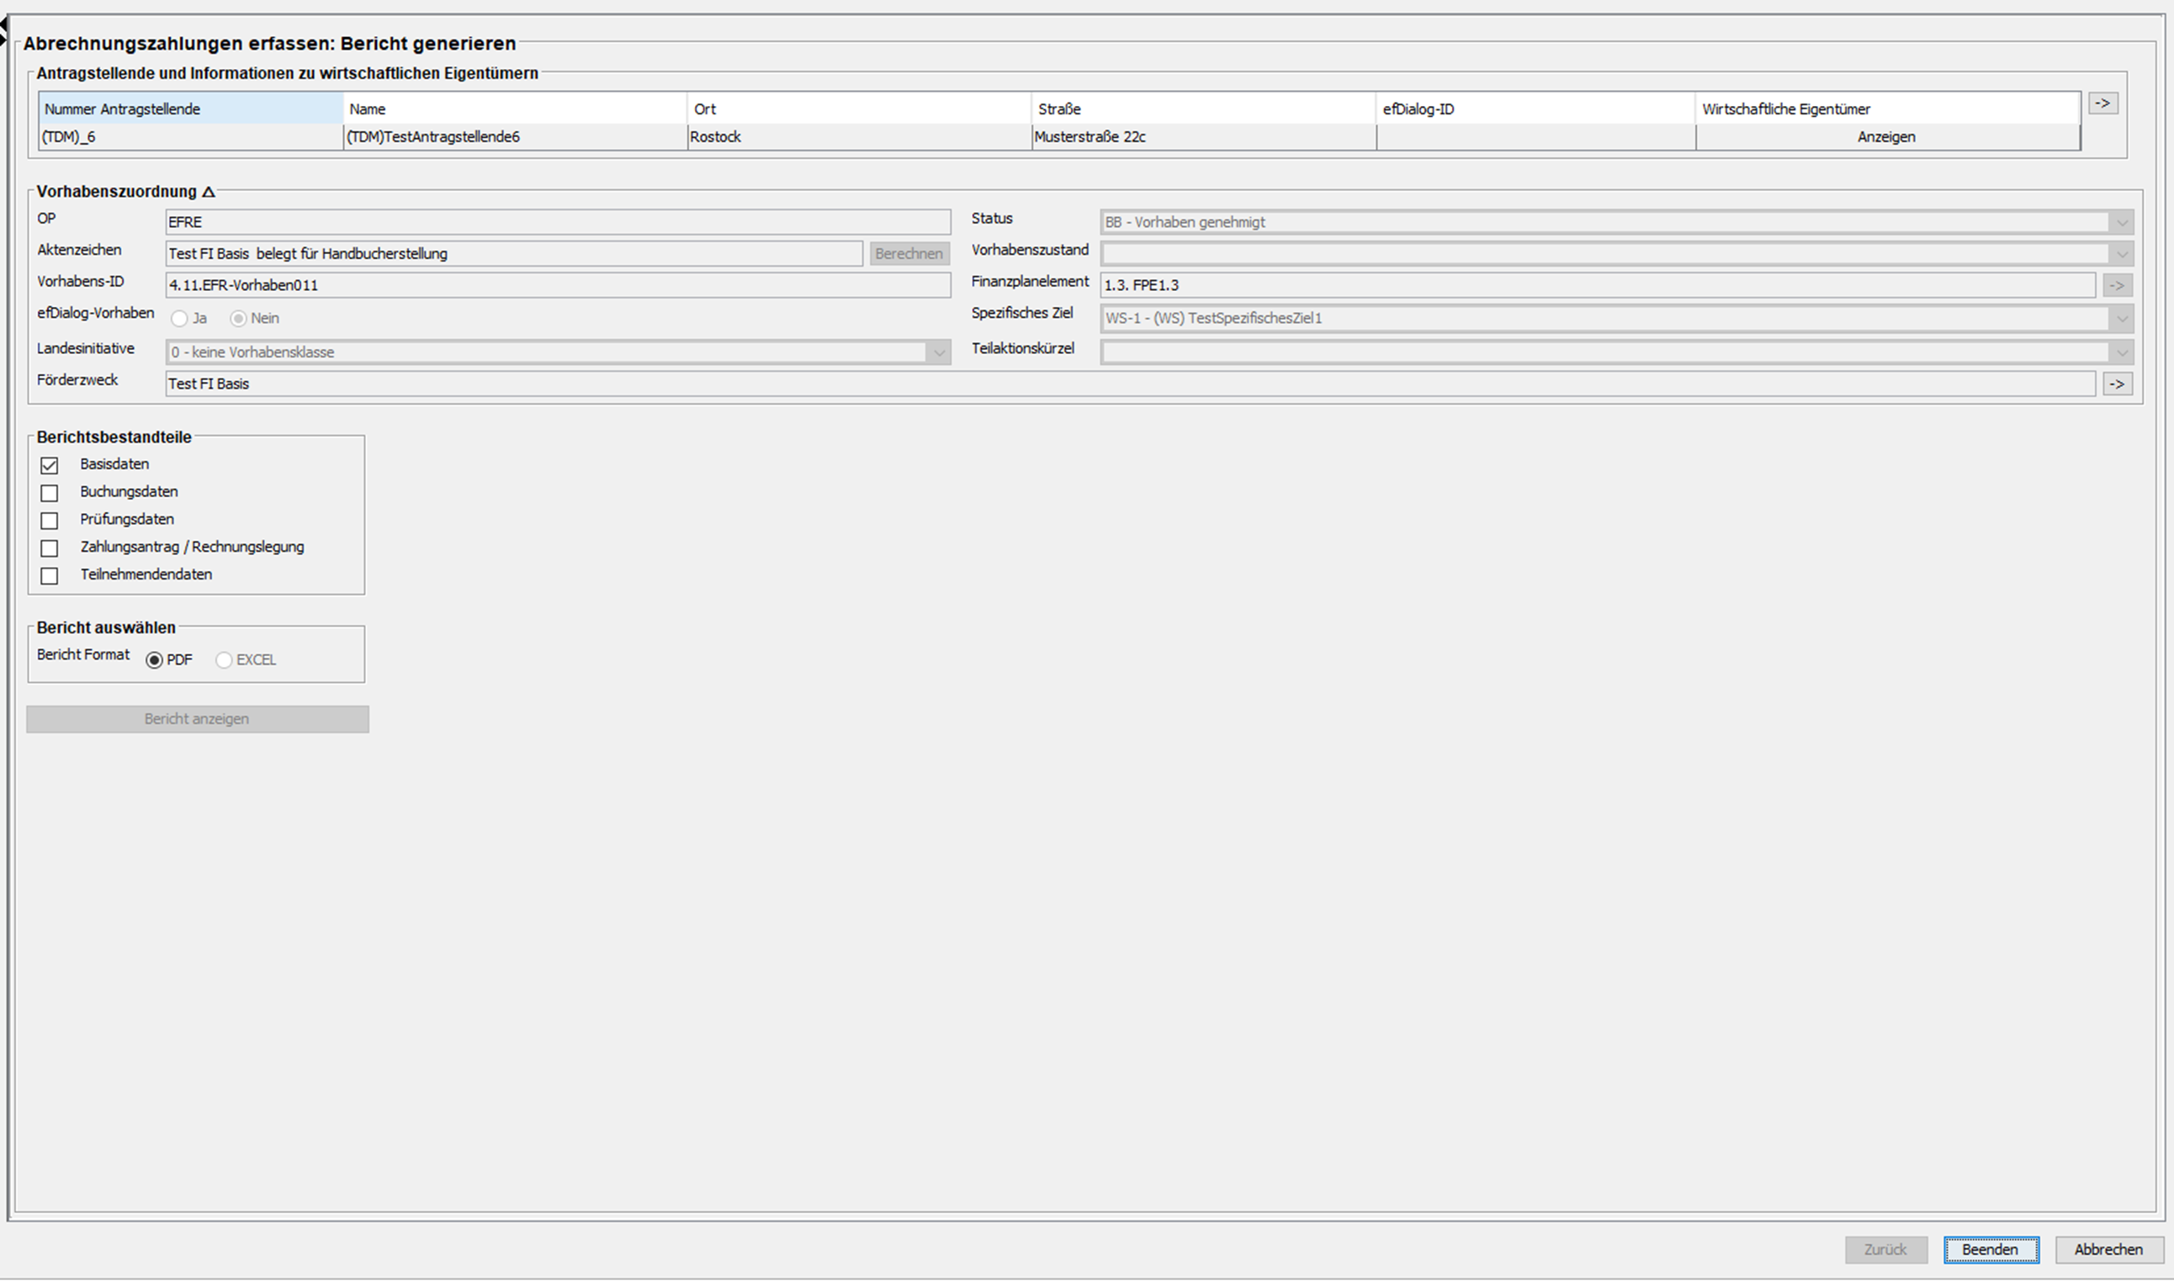Viewport: 2174px width, 1281px height.
Task: Click arrow button next to Förderzweck field
Action: (x=2117, y=384)
